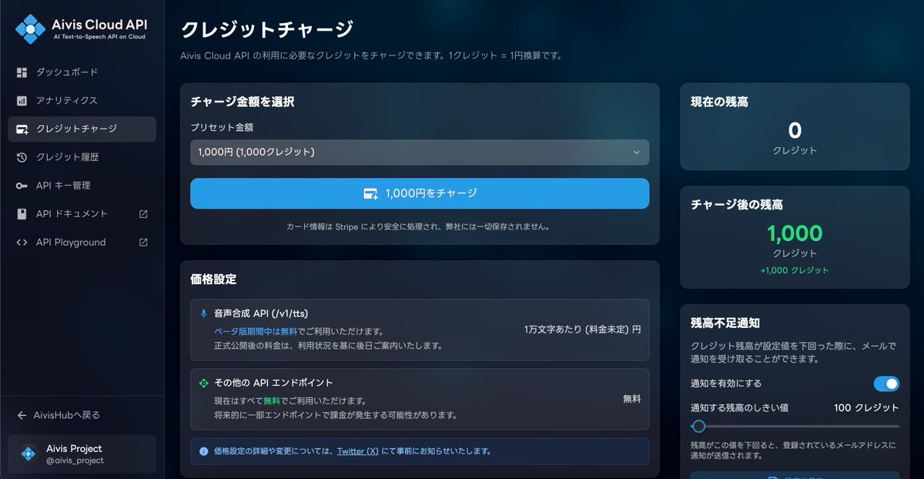Open the ダッシュボード page

pos(82,72)
